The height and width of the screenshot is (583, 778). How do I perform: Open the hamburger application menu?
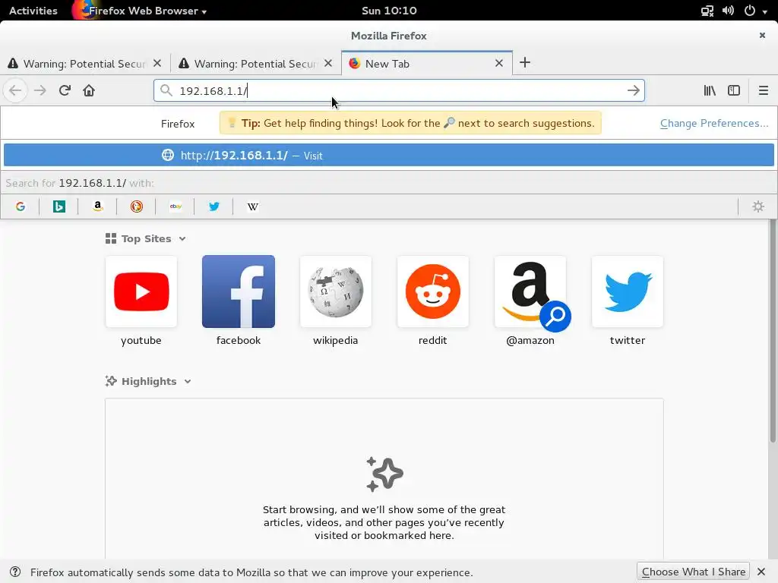763,91
